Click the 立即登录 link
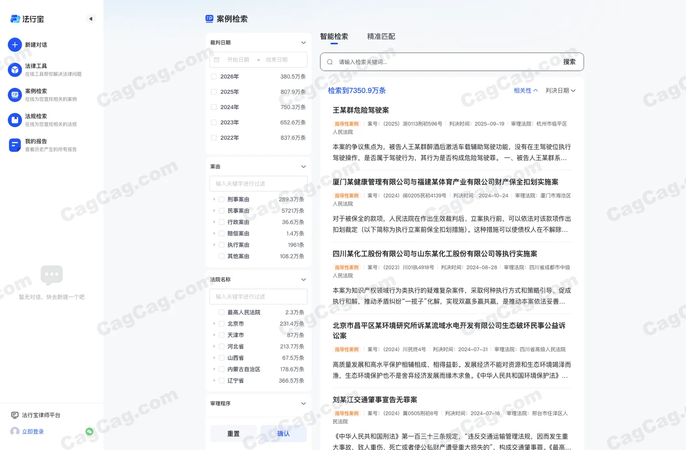The width and height of the screenshot is (686, 450). pyautogui.click(x=33, y=432)
